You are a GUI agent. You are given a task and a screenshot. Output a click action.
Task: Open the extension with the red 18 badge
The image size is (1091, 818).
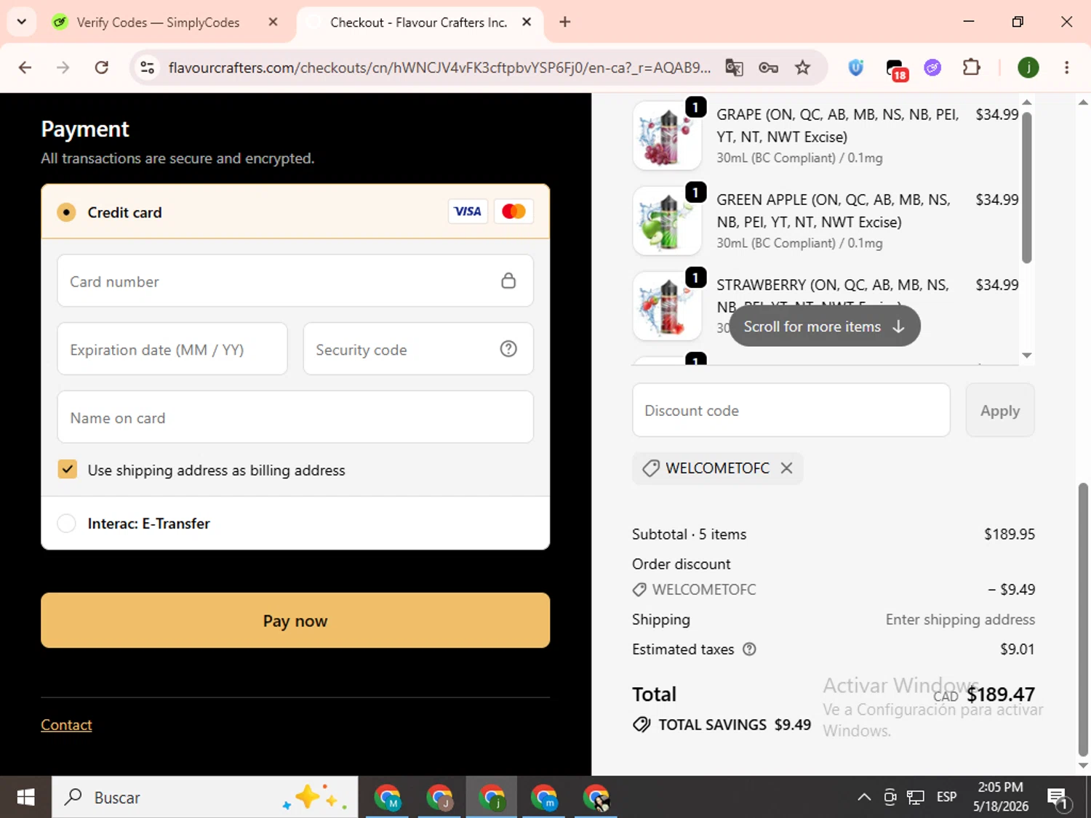click(896, 69)
